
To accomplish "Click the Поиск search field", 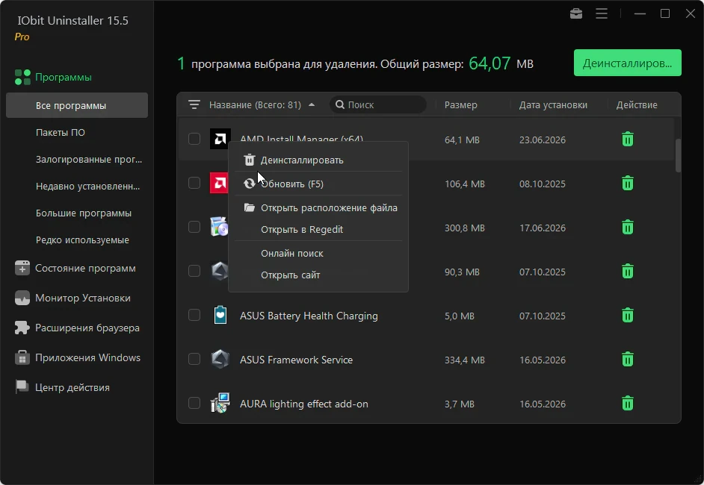I will click(377, 105).
